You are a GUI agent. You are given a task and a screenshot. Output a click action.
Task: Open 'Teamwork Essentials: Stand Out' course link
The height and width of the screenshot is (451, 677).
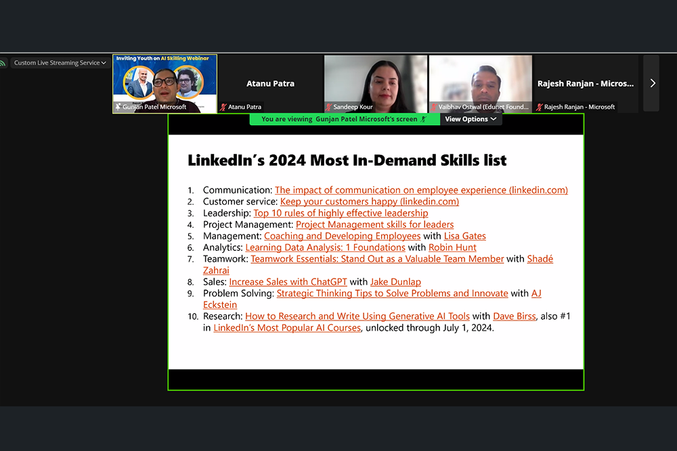pos(377,259)
